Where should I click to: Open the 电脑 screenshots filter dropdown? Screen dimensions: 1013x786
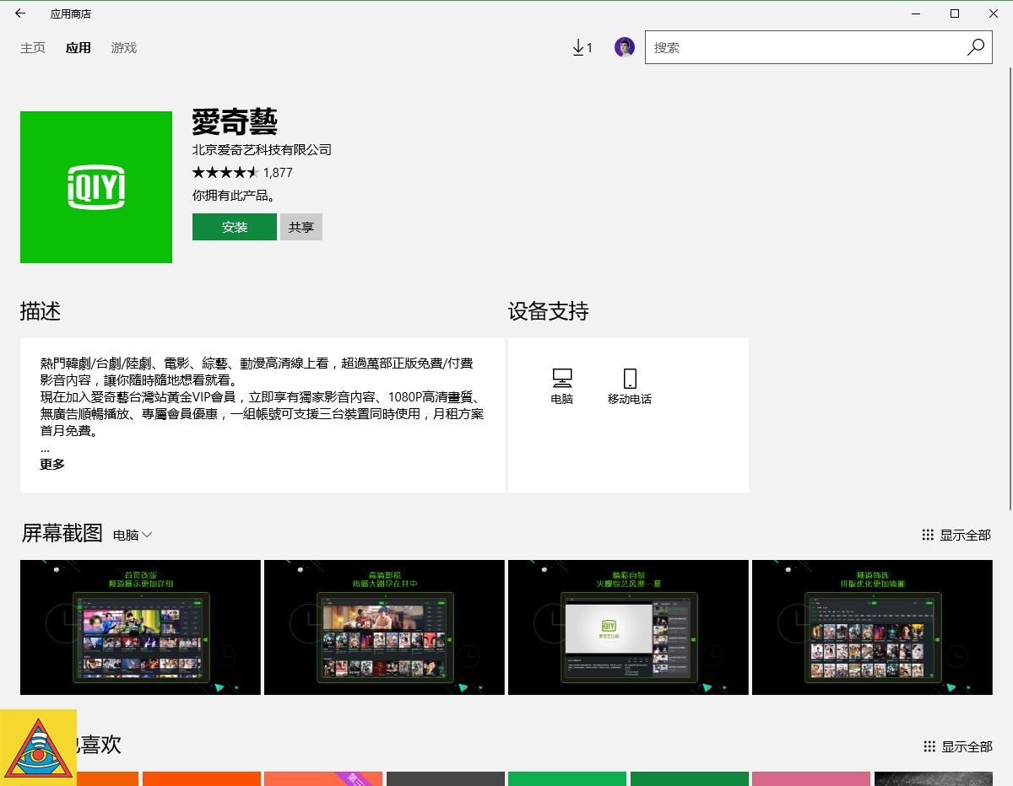(133, 535)
